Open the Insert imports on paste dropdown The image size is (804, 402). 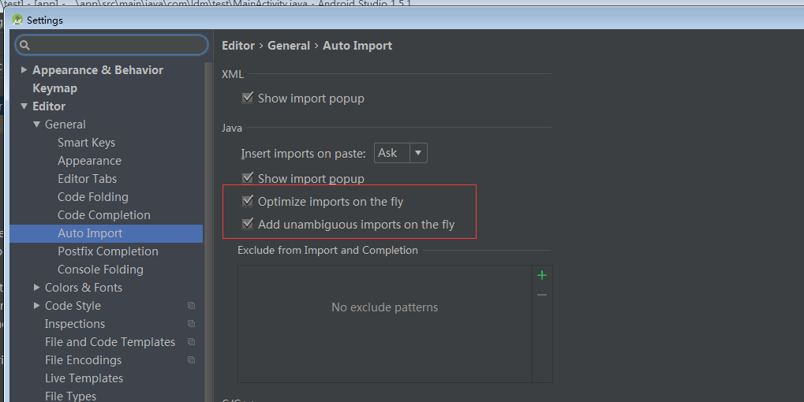point(400,153)
